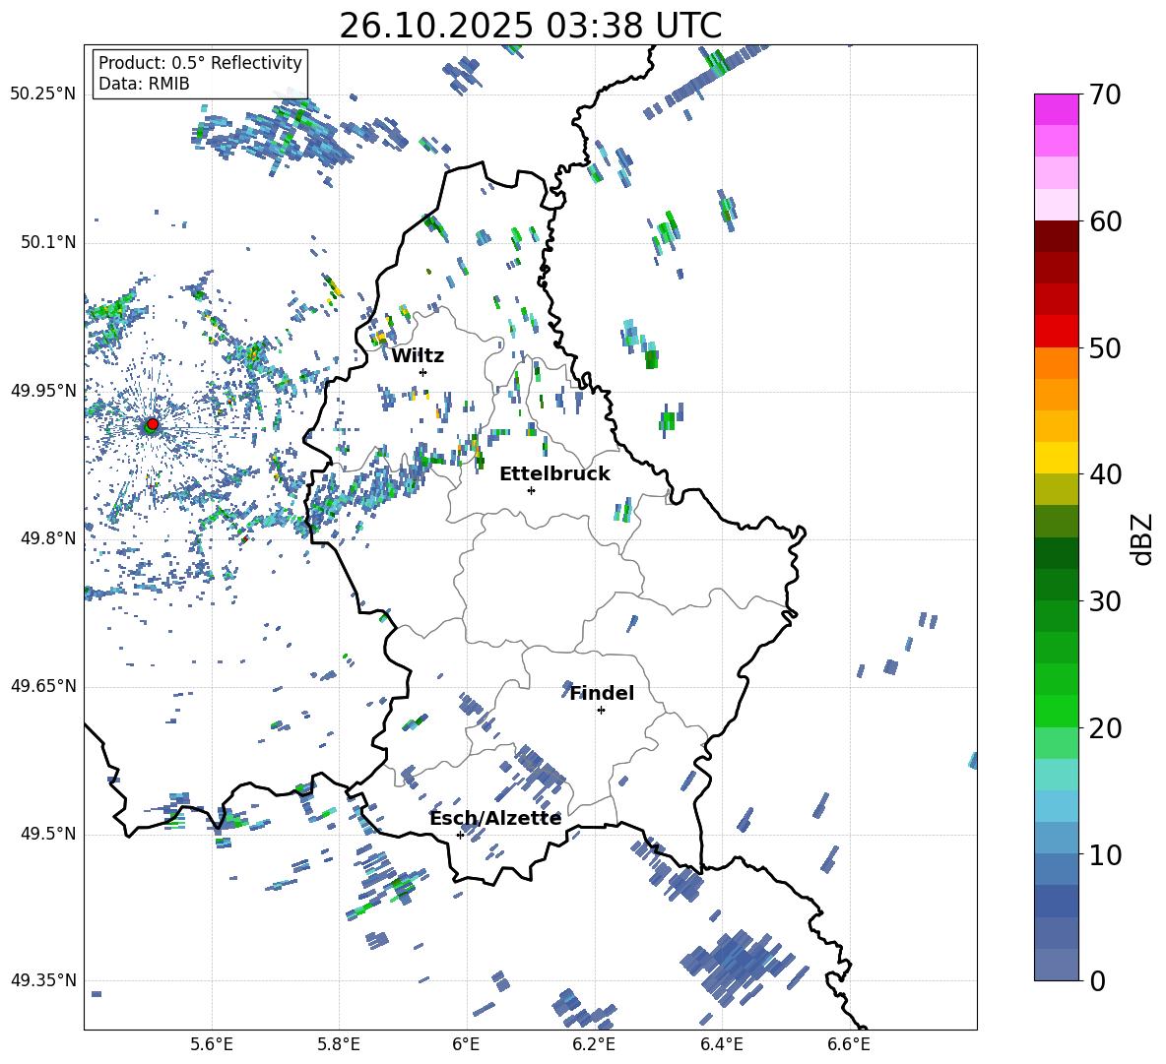Click the 5.8°E longitude label

(339, 1044)
